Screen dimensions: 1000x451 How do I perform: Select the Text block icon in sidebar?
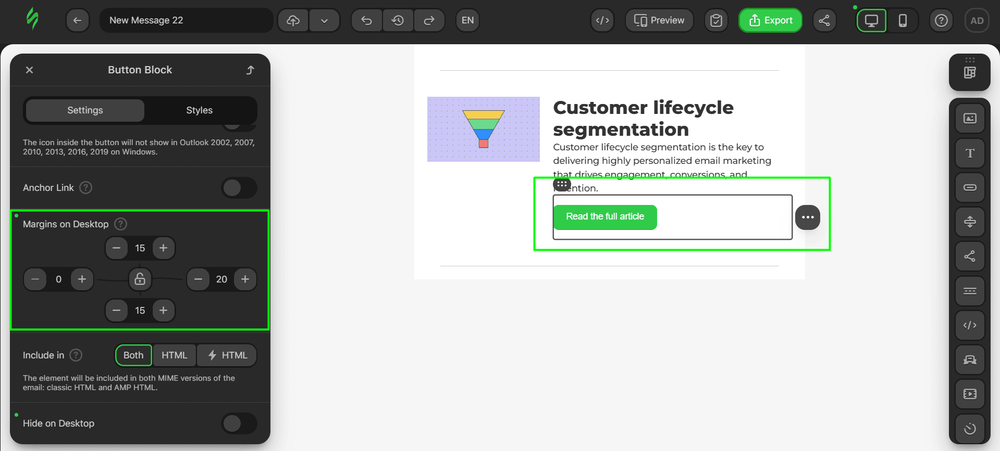[x=970, y=153]
